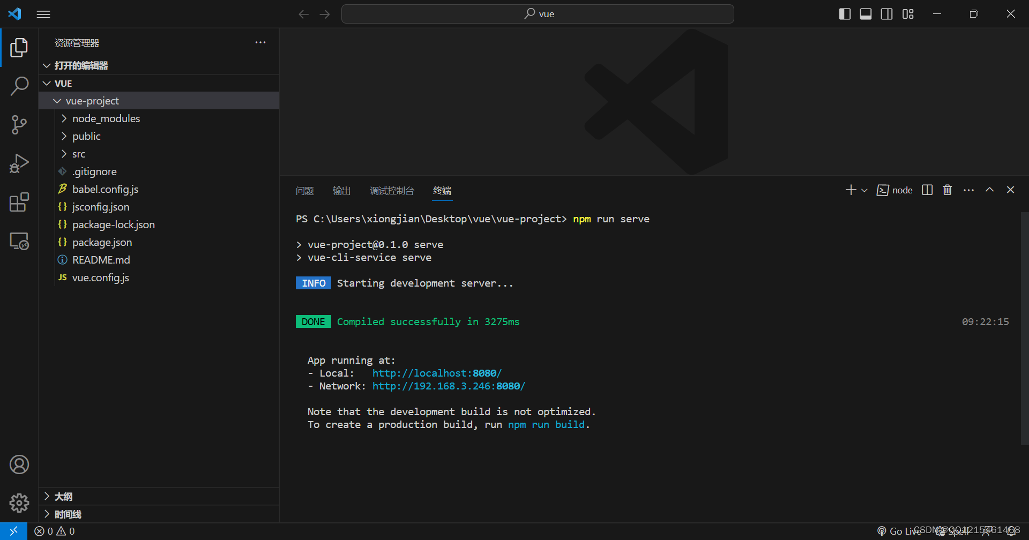Click the terminal vertical scrollbar
The image size is (1029, 540).
point(1025,328)
